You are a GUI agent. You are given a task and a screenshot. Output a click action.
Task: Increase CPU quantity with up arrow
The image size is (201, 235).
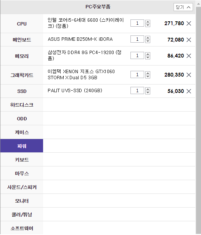pyautogui.click(x=148, y=22)
